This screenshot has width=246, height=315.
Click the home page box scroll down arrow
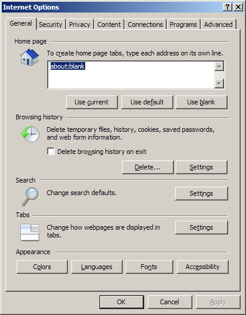coord(219,83)
